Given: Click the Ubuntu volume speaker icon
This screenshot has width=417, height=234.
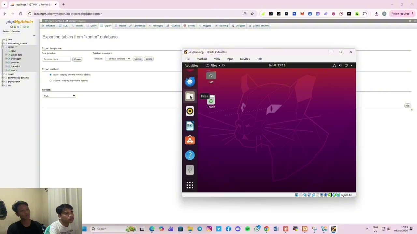Looking at the screenshot, I should coord(340,65).
